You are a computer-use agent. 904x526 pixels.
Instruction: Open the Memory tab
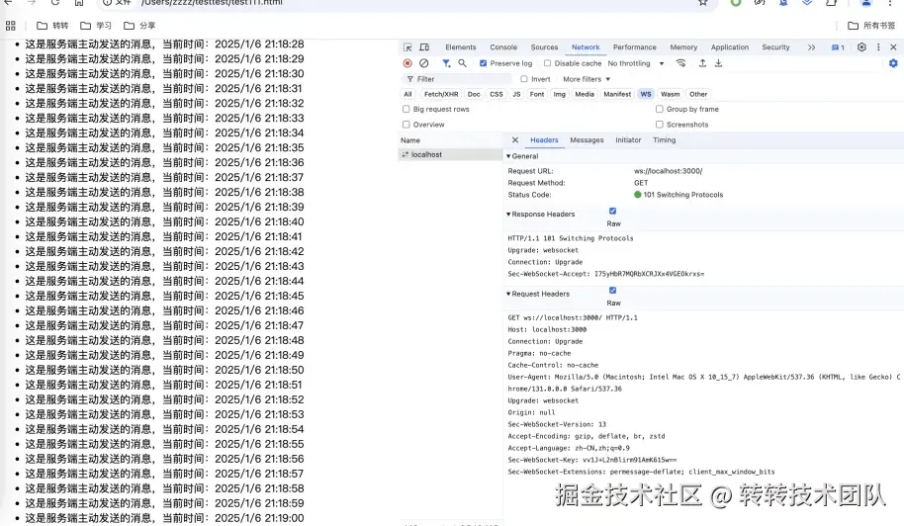point(683,47)
